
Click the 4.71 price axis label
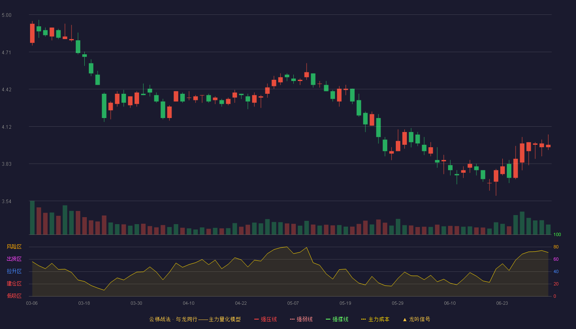click(7, 53)
